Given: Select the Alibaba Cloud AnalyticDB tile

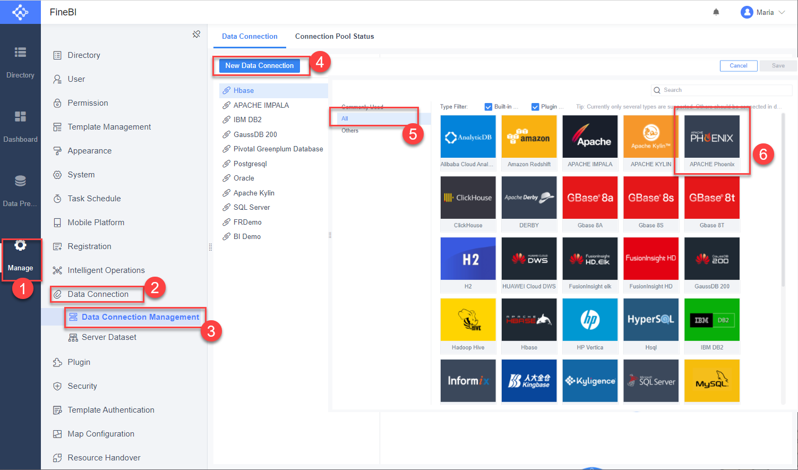Looking at the screenshot, I should 468,142.
